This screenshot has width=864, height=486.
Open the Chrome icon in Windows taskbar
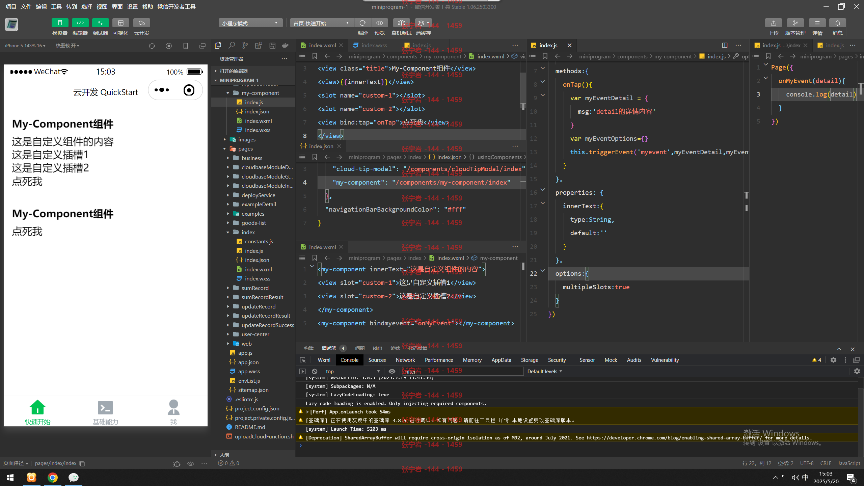click(53, 477)
